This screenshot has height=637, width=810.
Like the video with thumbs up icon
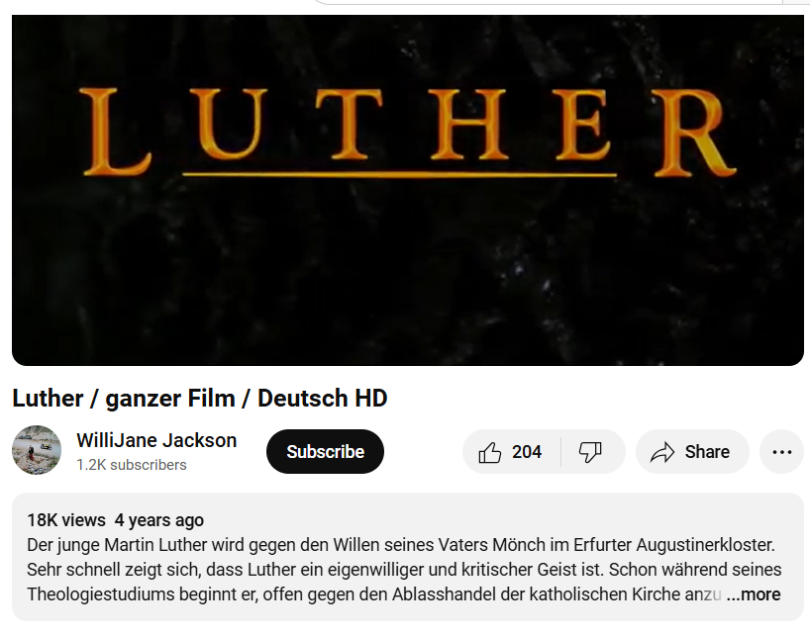489,452
